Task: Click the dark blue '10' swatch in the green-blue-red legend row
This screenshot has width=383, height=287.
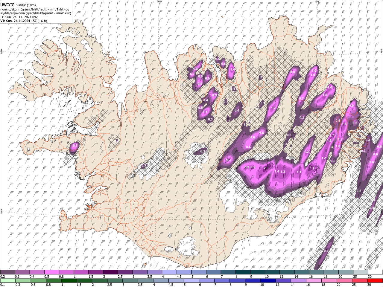Action: pos(267,281)
